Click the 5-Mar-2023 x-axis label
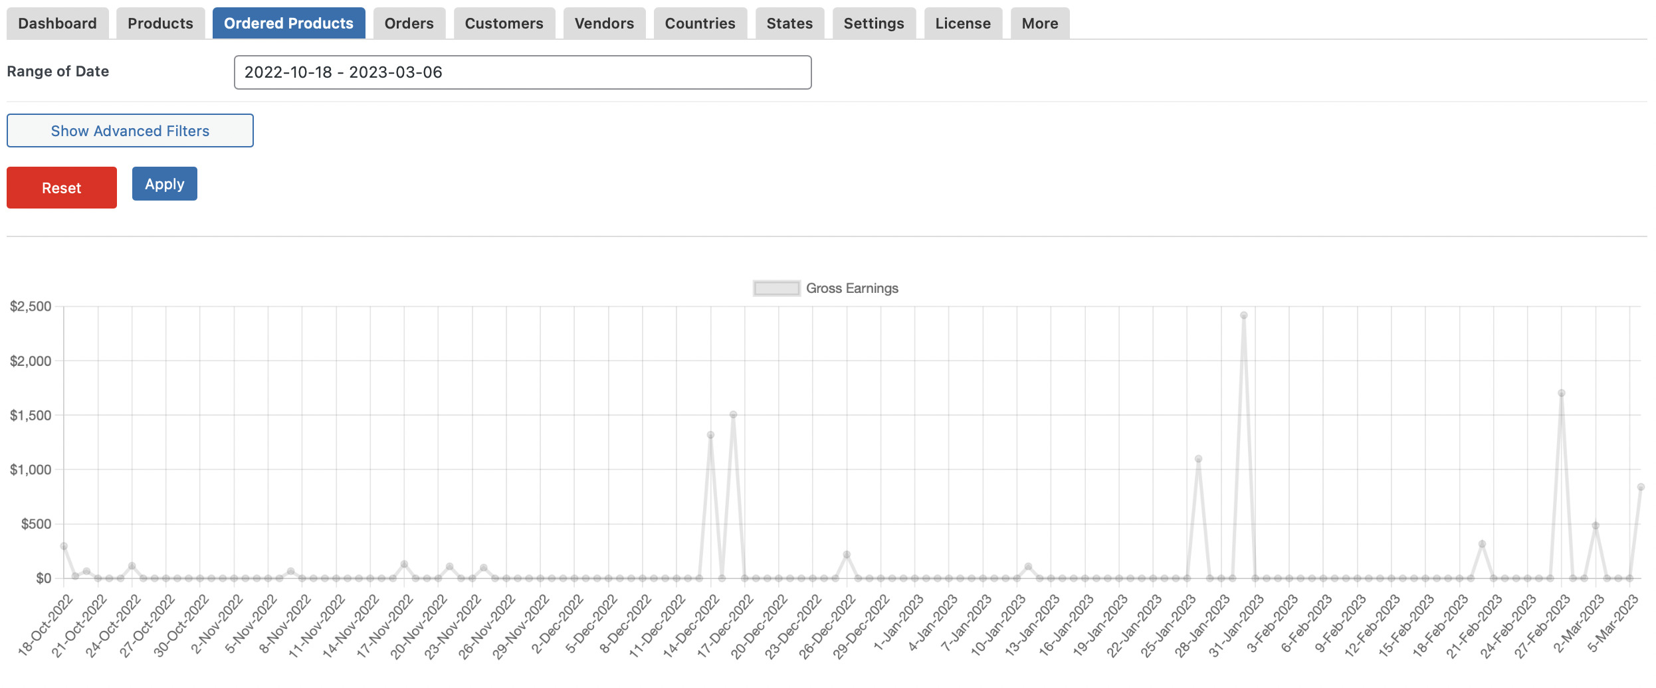Image resolution: width=1656 pixels, height=688 pixels. coord(1613,624)
